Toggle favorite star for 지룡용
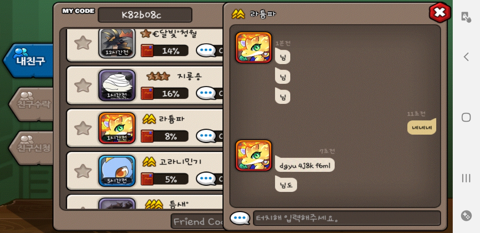The width and height of the screenshot is (480, 233). point(83,85)
